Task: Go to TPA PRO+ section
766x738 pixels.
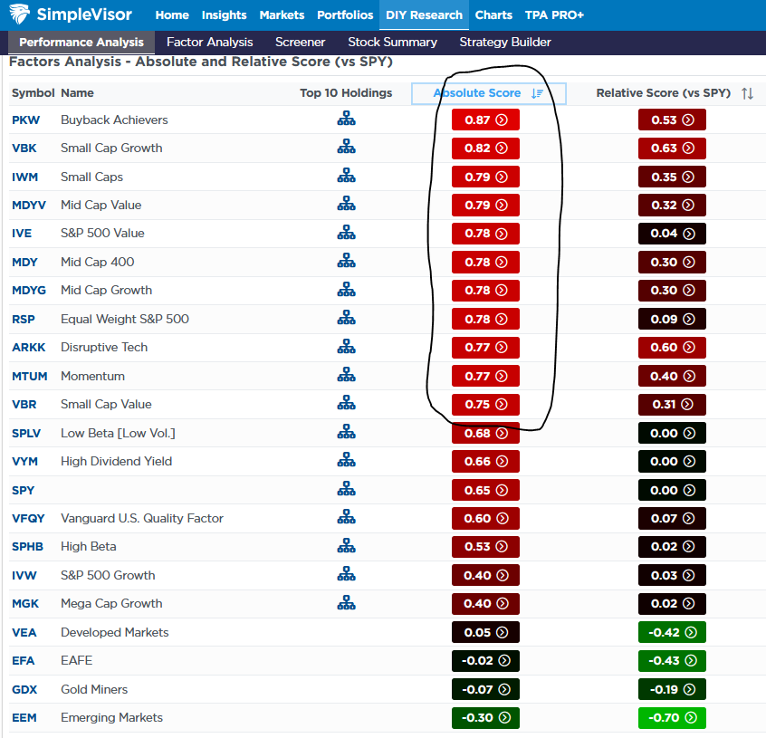Action: (x=554, y=15)
